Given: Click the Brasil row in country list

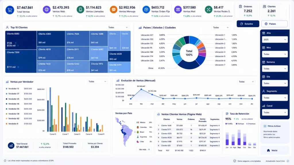Looking at the screenshot, I should pyautogui.click(x=144, y=132).
